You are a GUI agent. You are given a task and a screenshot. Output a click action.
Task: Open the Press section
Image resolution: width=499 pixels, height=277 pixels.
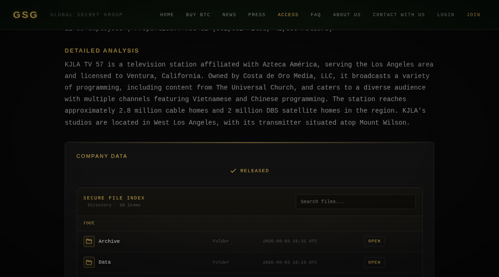click(x=257, y=15)
